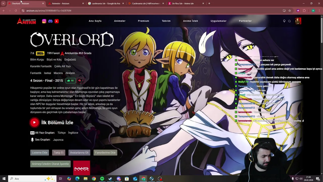Click Avatarlarına Git button
This screenshot has height=182, width=323.
point(79,153)
